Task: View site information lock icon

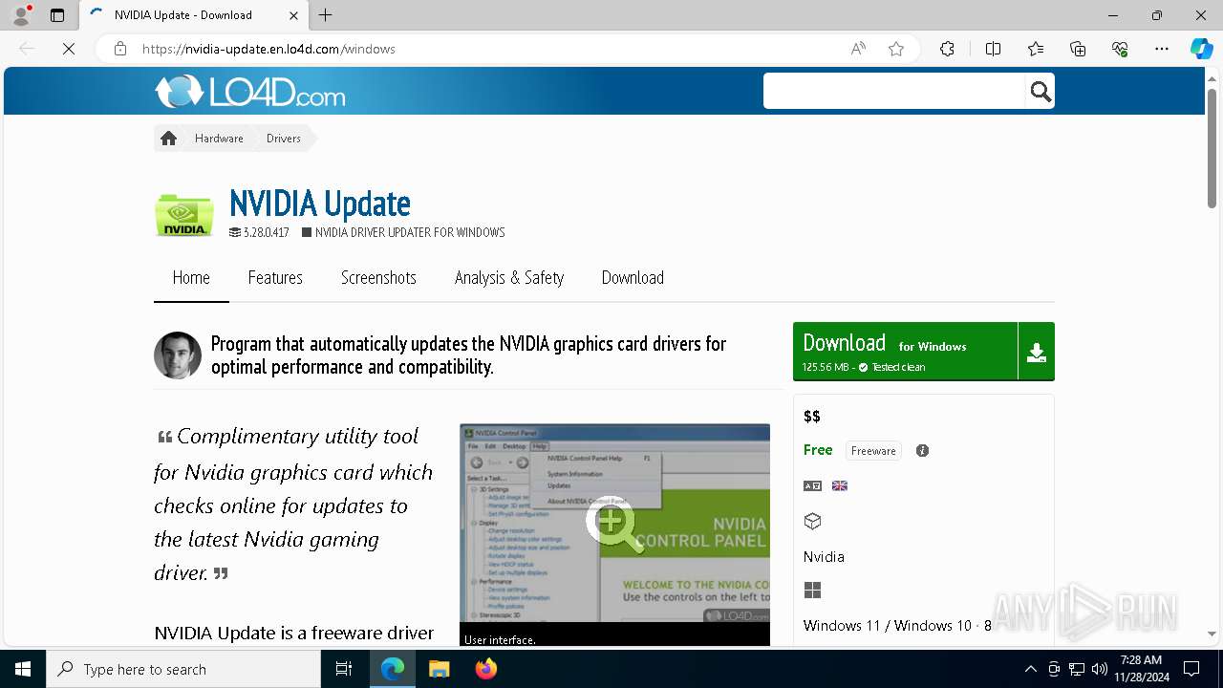Action: pyautogui.click(x=120, y=49)
